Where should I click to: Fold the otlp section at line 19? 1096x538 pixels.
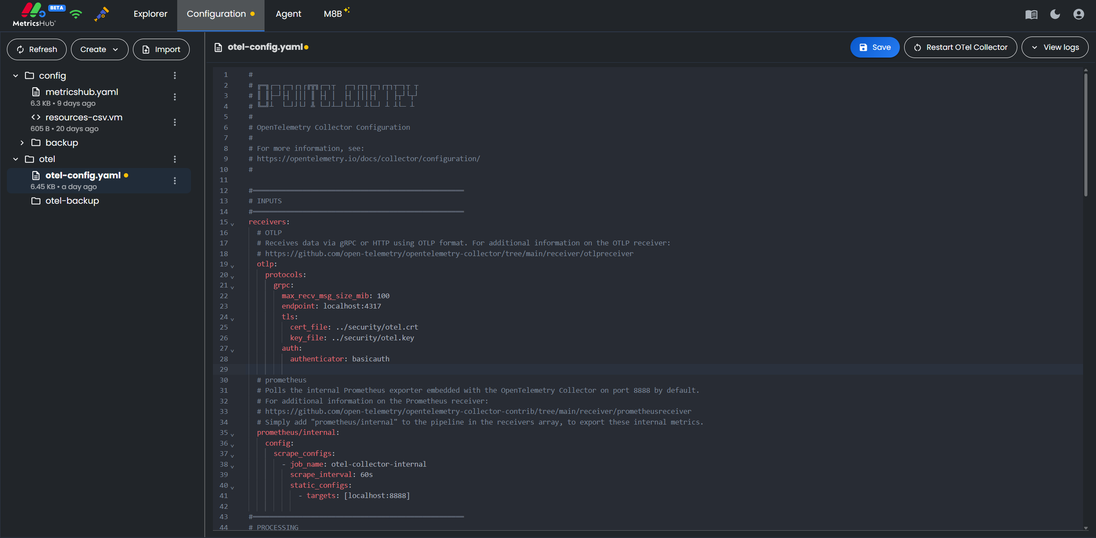(x=232, y=266)
